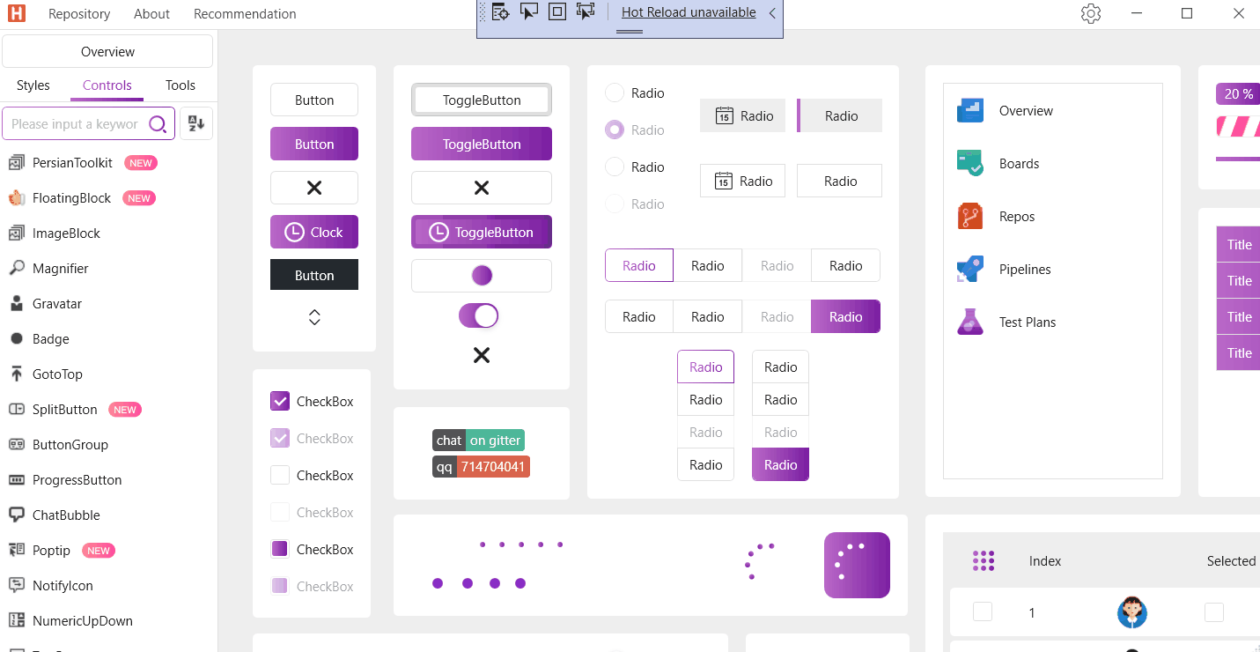
Task: Click the gradient ToggleButton with clock icon
Action: (482, 232)
